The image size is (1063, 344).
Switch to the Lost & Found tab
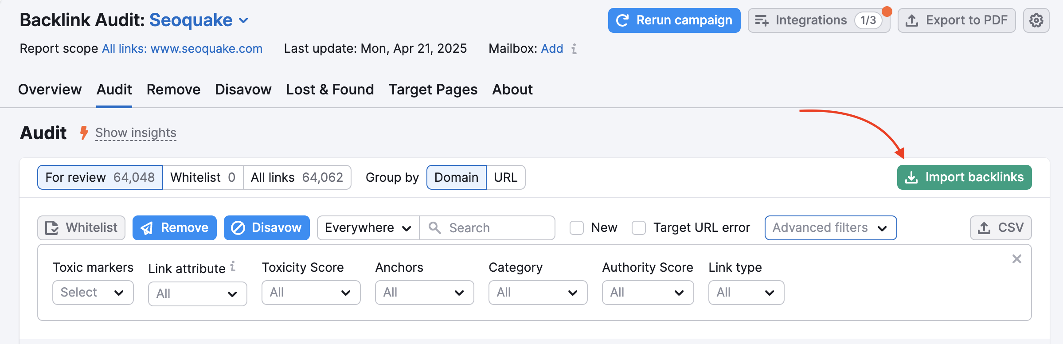tap(330, 90)
